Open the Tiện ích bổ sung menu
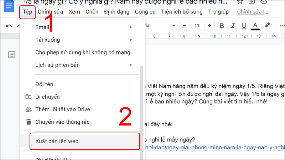This screenshot has height=160, width=285. pyautogui.click(x=182, y=12)
